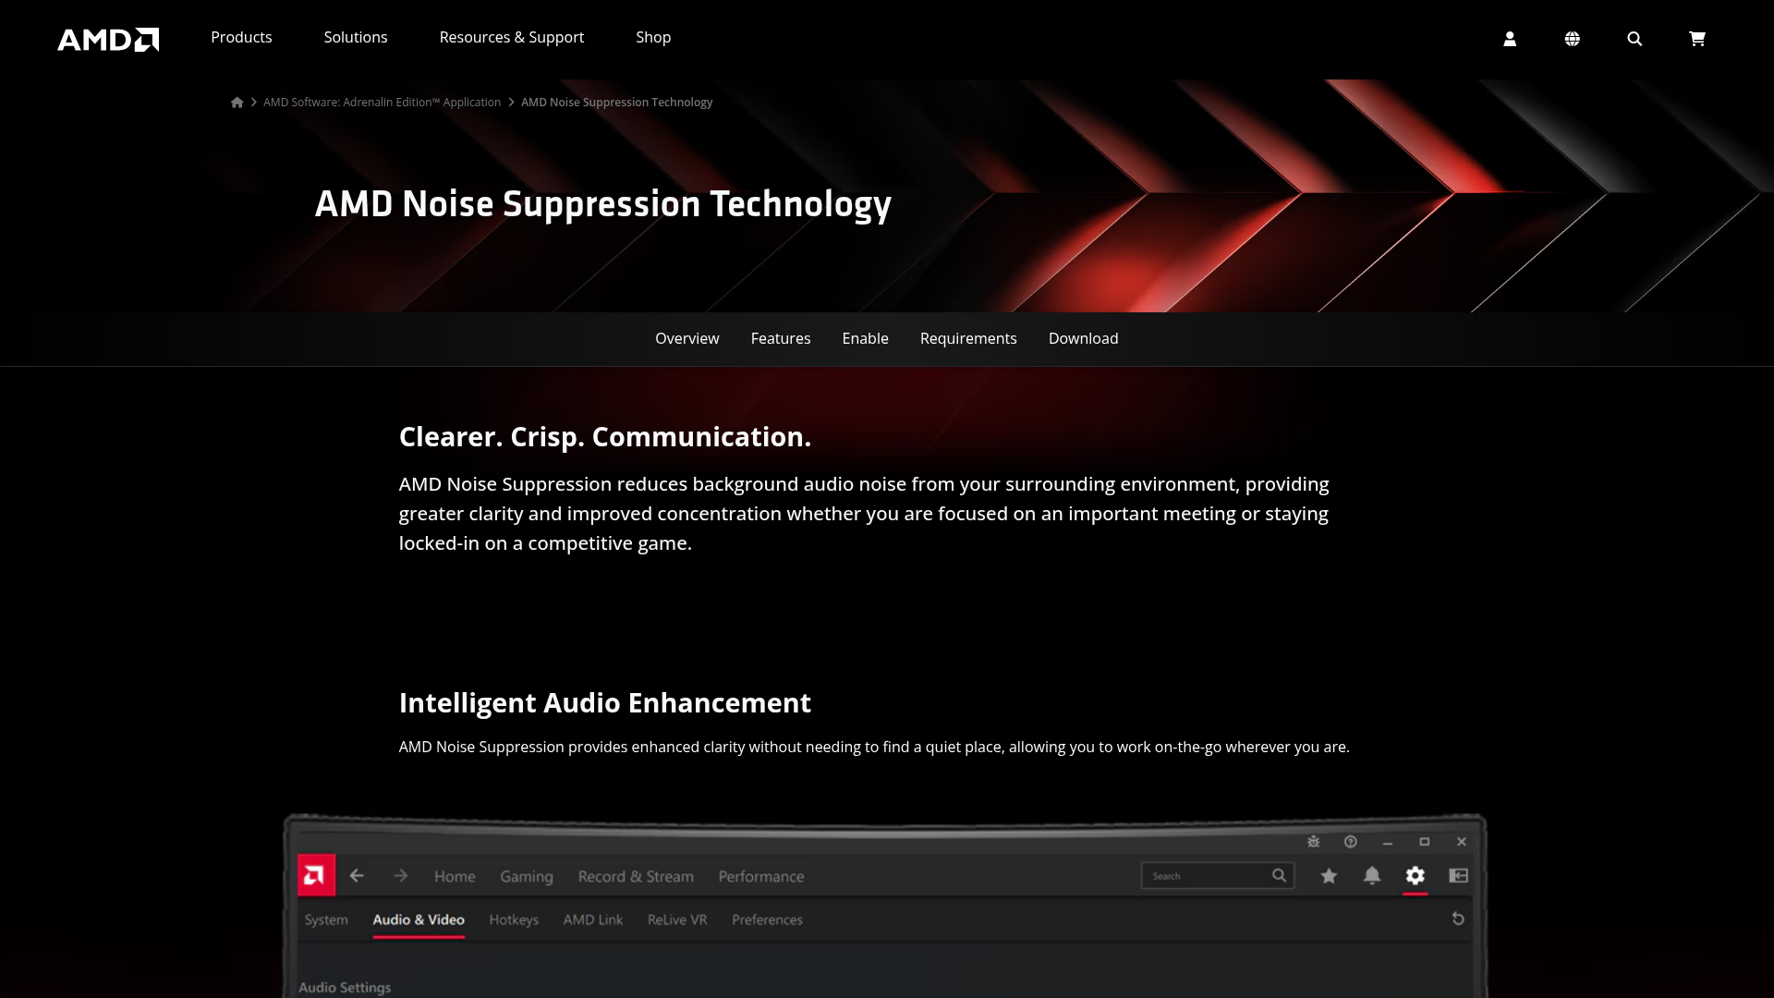Image resolution: width=1774 pixels, height=998 pixels.
Task: Click the language globe icon
Action: (1573, 39)
